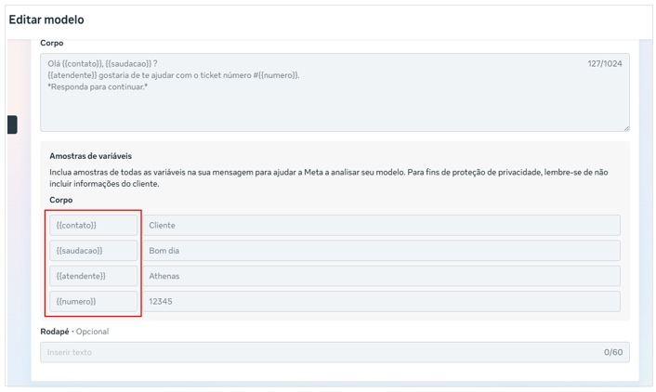Click the Amostras de variáveis heading

point(90,156)
